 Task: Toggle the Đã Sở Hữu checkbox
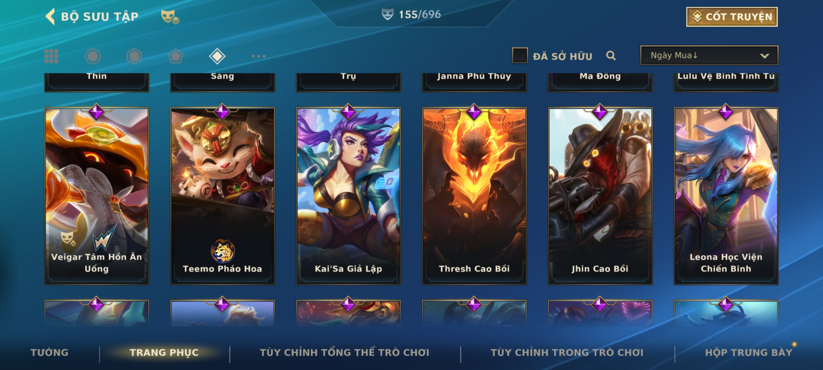tap(520, 56)
